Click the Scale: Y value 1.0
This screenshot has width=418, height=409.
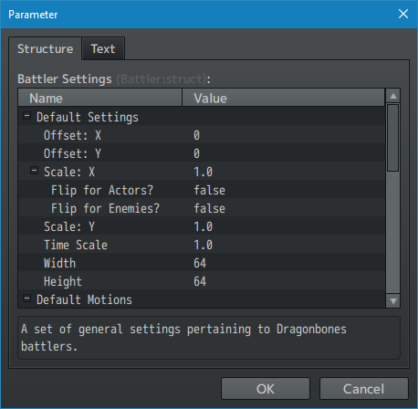pyautogui.click(x=204, y=226)
